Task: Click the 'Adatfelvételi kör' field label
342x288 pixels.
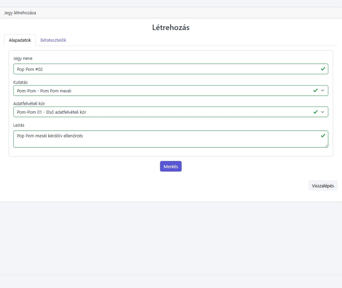Action: [x=29, y=103]
